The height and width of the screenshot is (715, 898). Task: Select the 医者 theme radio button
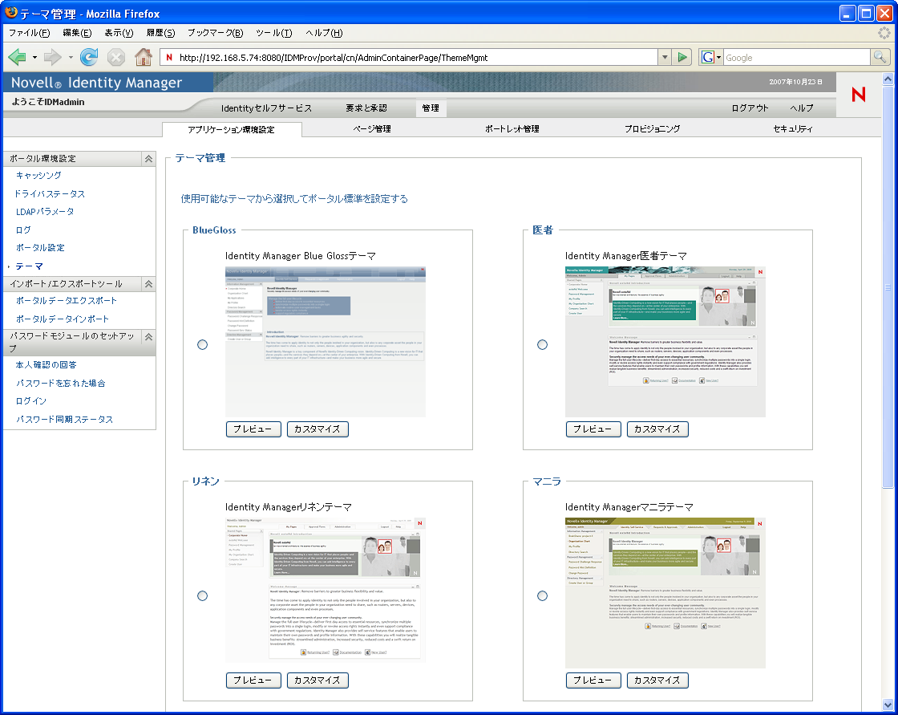[542, 344]
